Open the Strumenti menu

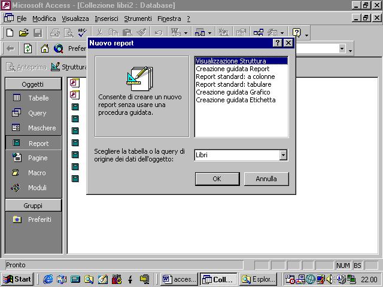pos(138,19)
